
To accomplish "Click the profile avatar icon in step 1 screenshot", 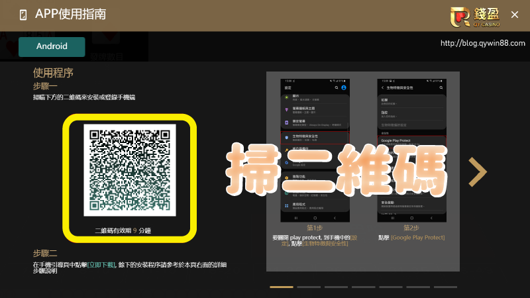I will click(344, 87).
